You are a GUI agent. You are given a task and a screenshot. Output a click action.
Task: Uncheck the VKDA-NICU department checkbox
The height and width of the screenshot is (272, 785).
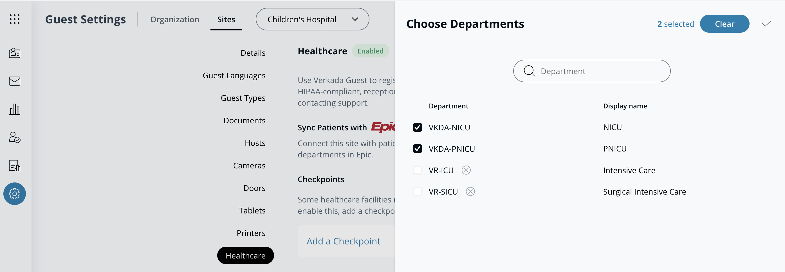[x=418, y=128]
